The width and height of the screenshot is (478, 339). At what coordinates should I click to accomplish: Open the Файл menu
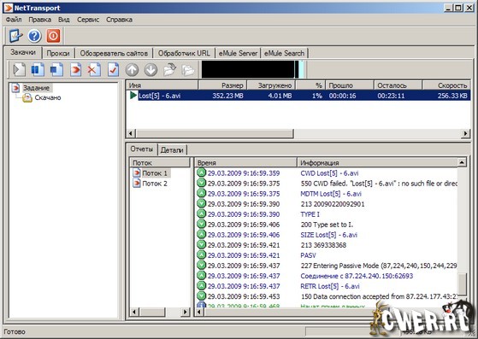point(14,20)
